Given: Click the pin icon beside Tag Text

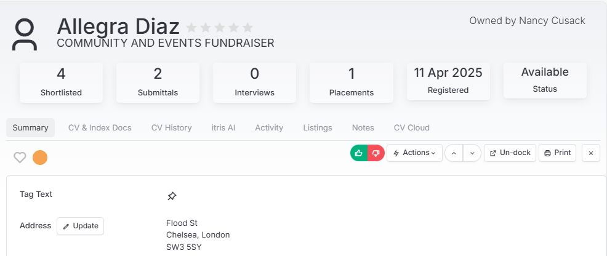Looking at the screenshot, I should pos(172,196).
